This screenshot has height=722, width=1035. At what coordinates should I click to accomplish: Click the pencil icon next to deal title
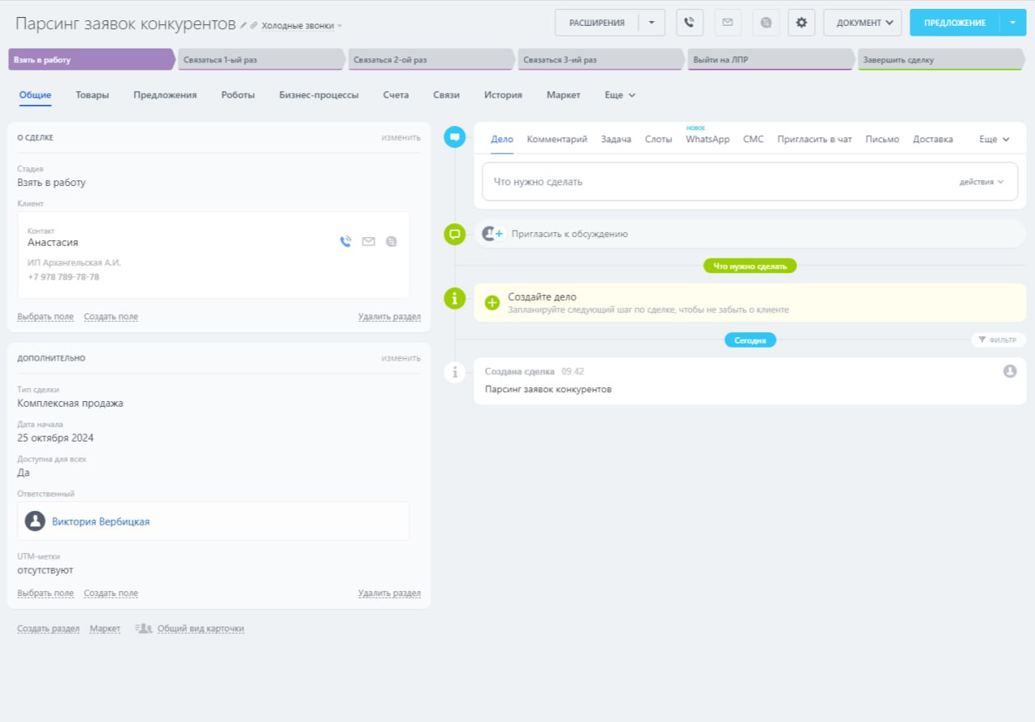click(x=244, y=26)
